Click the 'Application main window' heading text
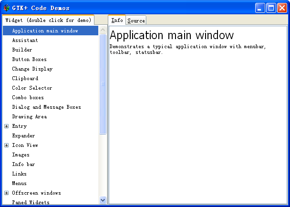 (x=172, y=35)
